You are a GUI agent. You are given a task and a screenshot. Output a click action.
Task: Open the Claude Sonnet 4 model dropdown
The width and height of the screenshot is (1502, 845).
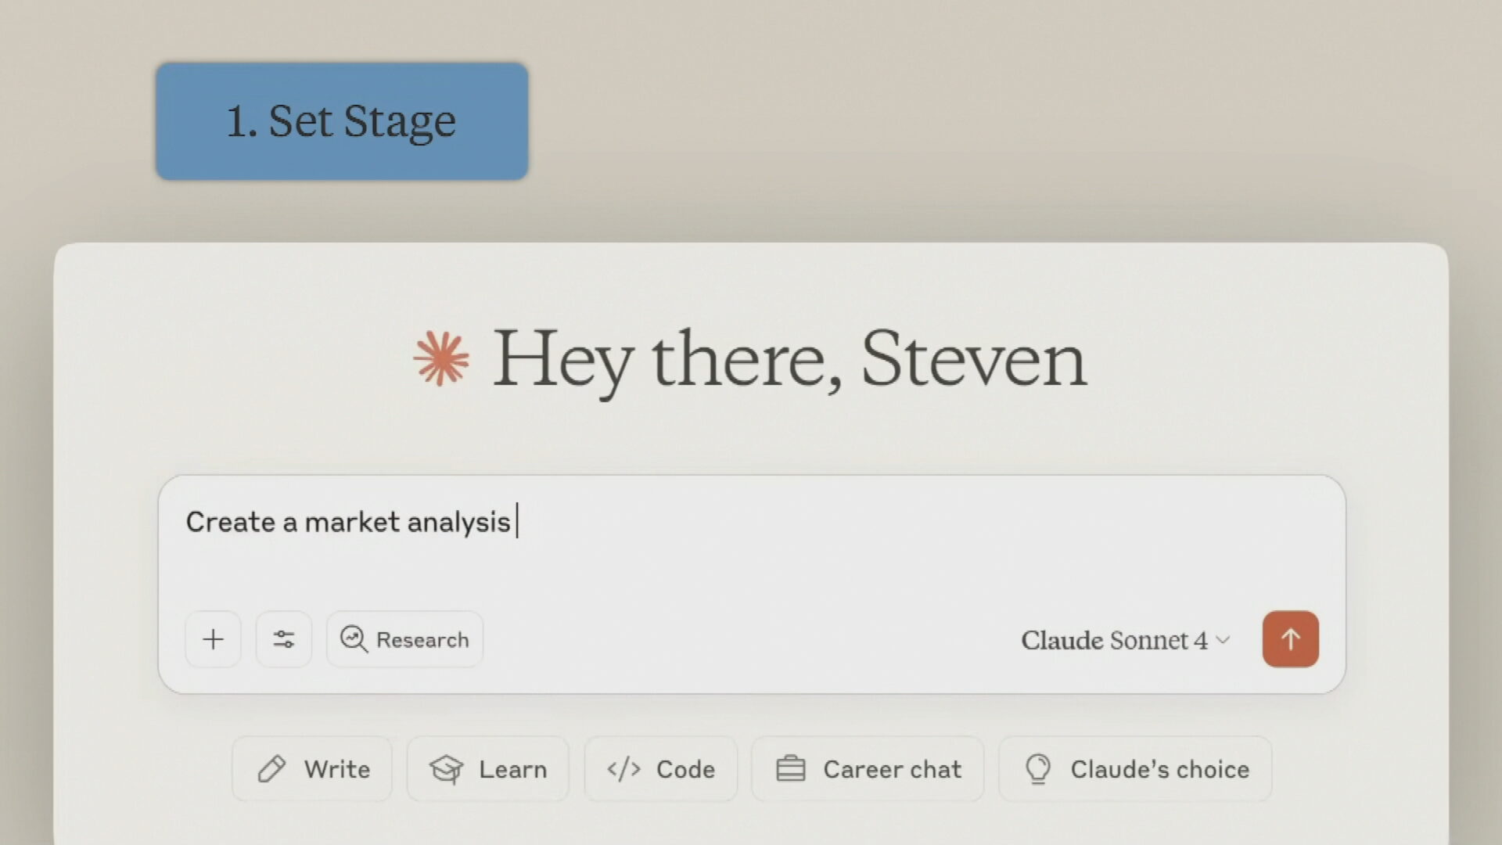pos(1125,640)
